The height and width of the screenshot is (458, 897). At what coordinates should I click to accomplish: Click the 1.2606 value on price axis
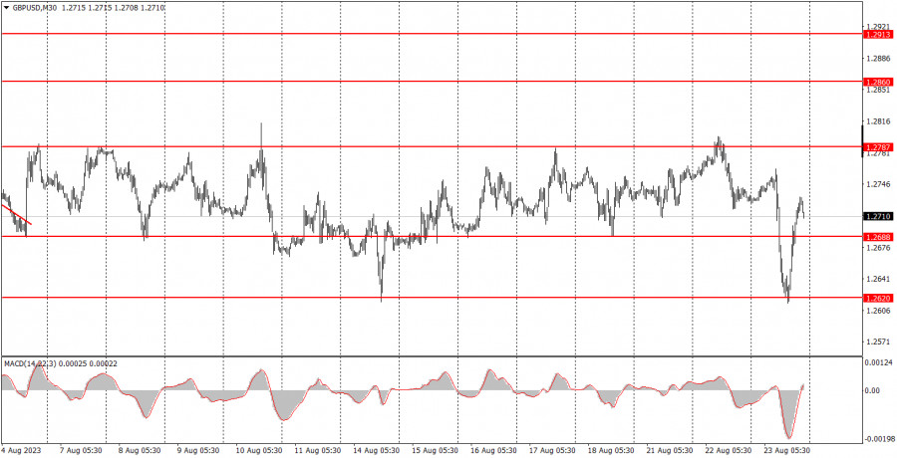coord(879,311)
